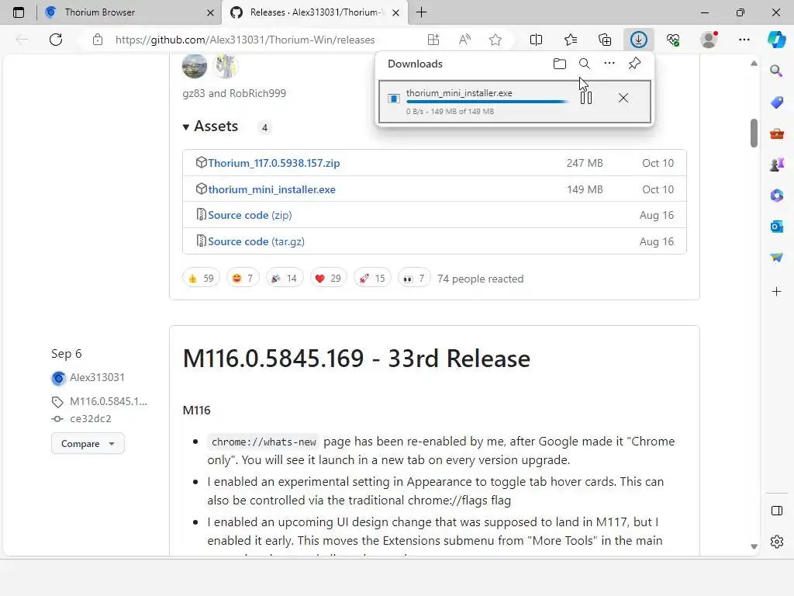Download Source code (zip)

click(x=250, y=215)
